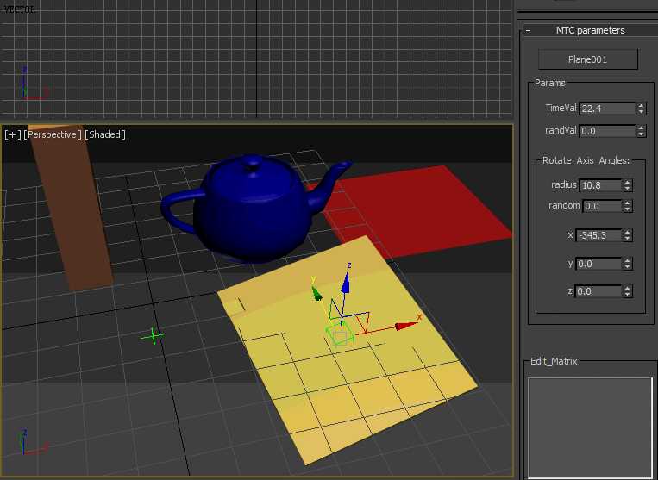658x480 pixels.
Task: Click the radius input field
Action: click(600, 185)
